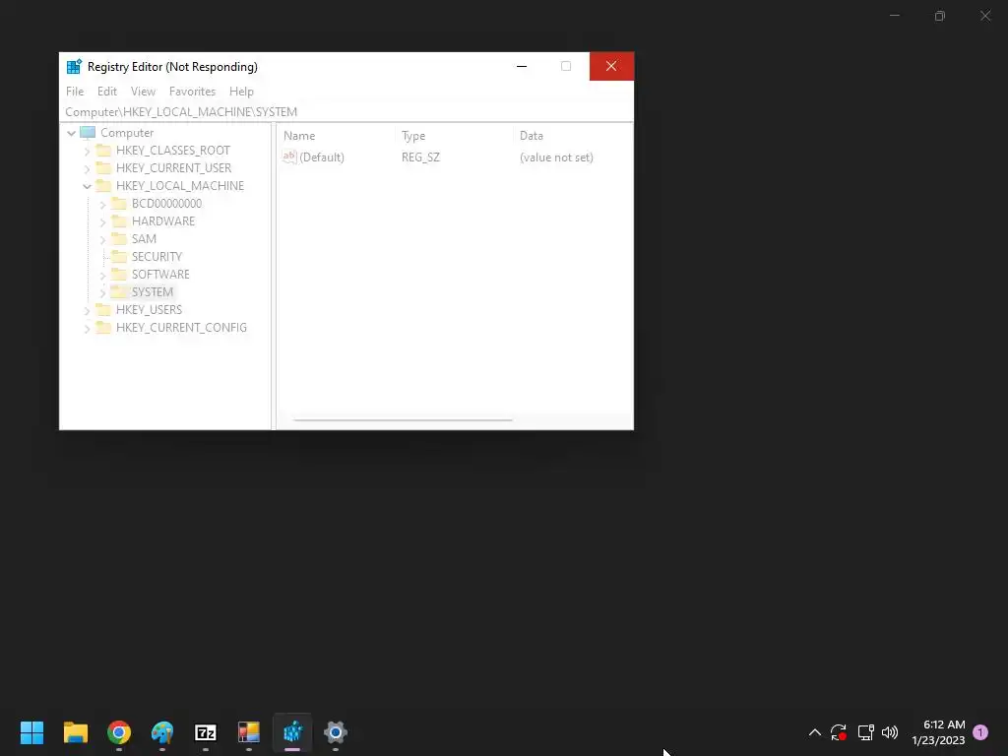Expand the BCD00000000 key chevron
Screen dimensions: 1008x756
102,205
